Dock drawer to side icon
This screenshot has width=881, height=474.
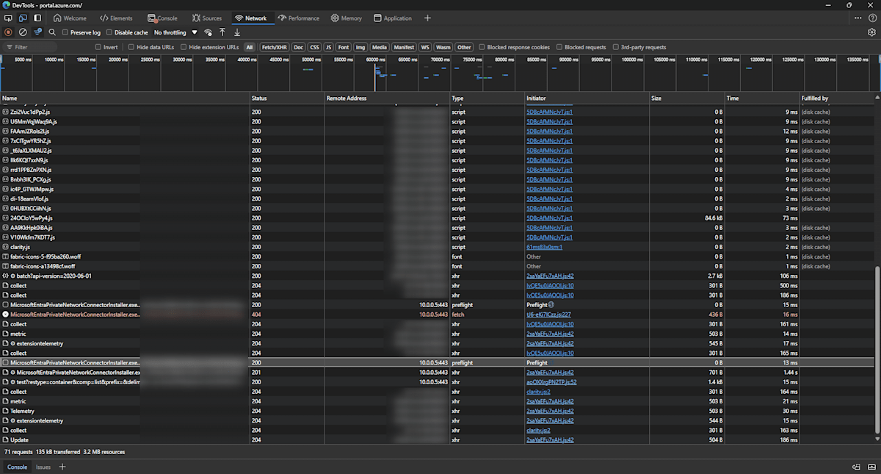click(x=856, y=467)
